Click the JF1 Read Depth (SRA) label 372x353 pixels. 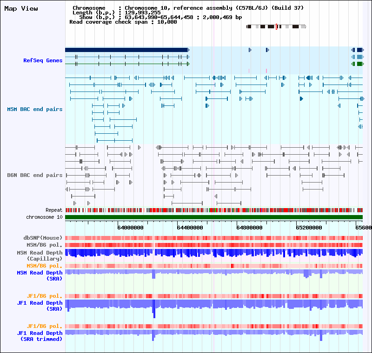[40, 306]
